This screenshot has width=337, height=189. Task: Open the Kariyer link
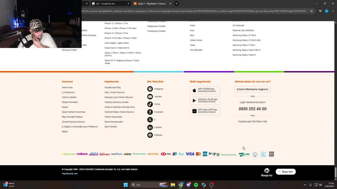[65, 107]
